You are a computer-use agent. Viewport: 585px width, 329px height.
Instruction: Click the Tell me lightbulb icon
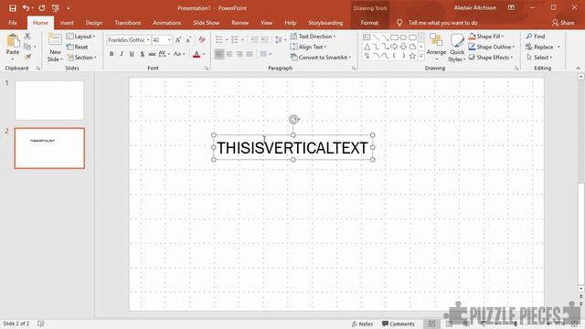[399, 23]
